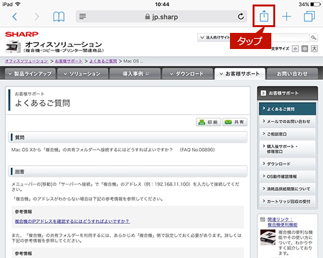The width and height of the screenshot is (323, 258).
Task: Tap the jp.sharp address bar
Action: pos(161,17)
